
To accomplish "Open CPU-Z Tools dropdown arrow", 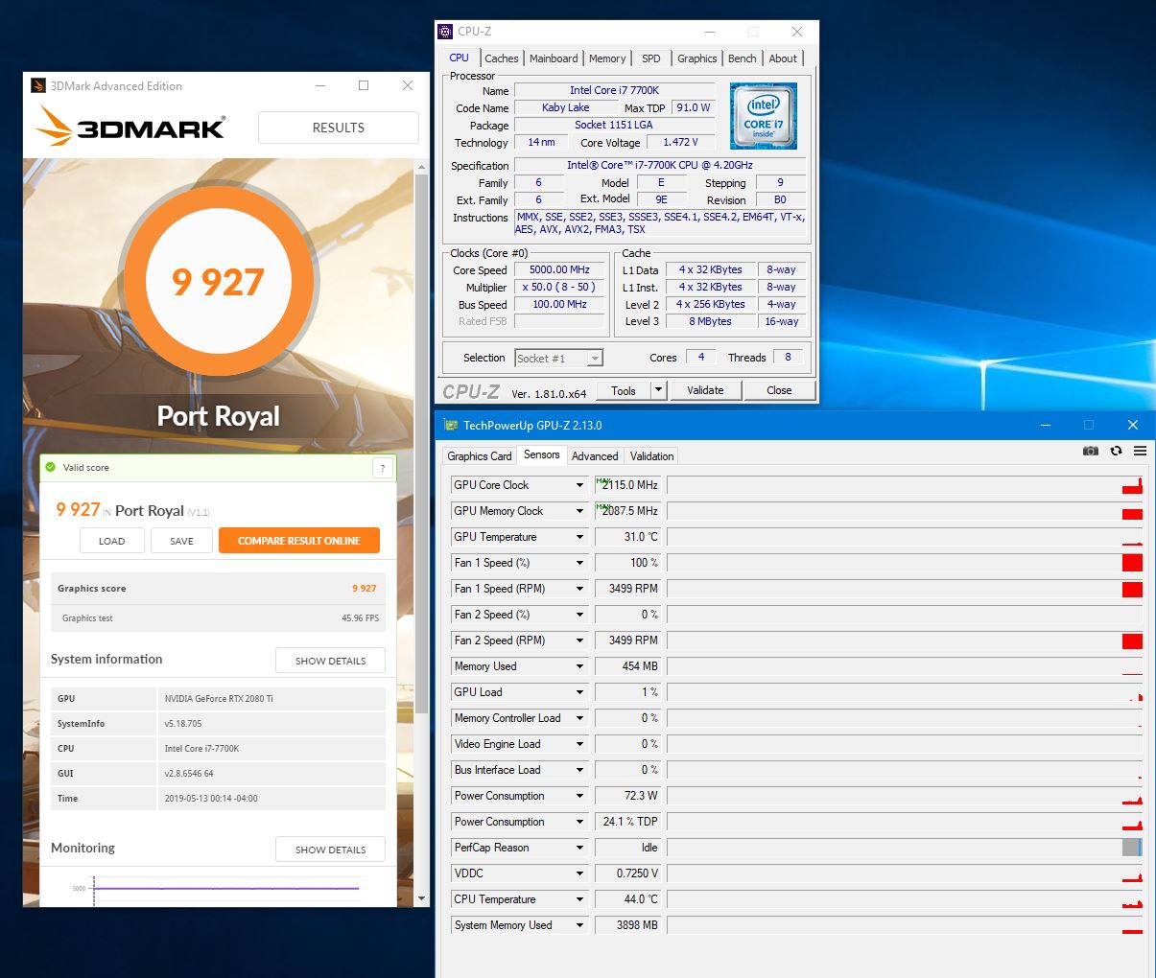I will (658, 390).
